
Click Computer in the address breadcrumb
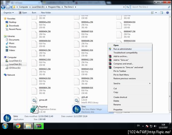24,7
